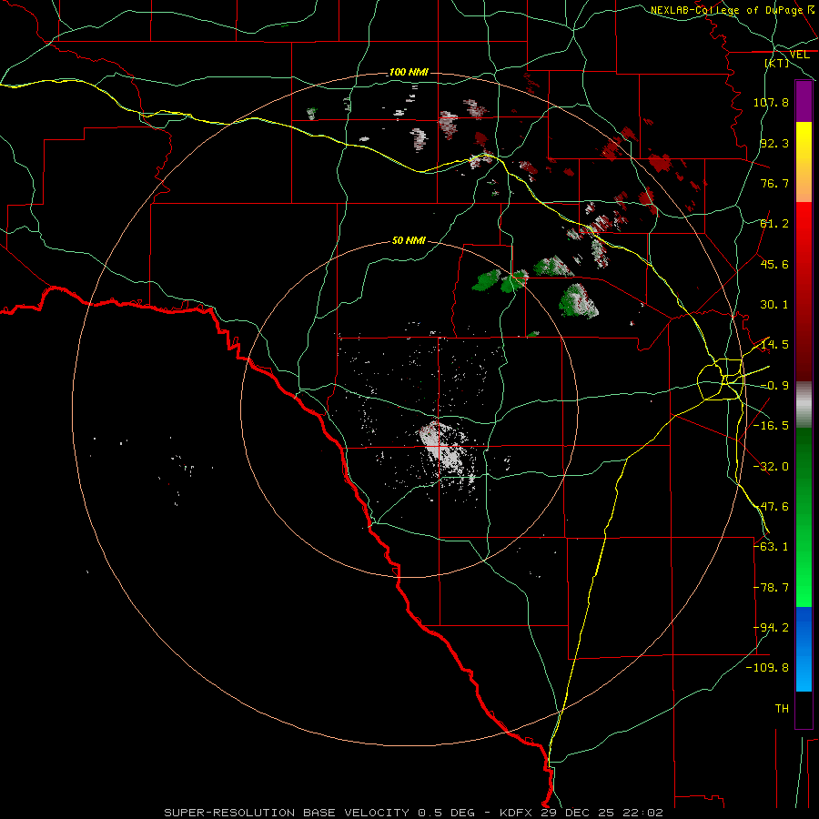The width and height of the screenshot is (819, 819).
Task: Click the [KT] units label
Action: coord(777,63)
